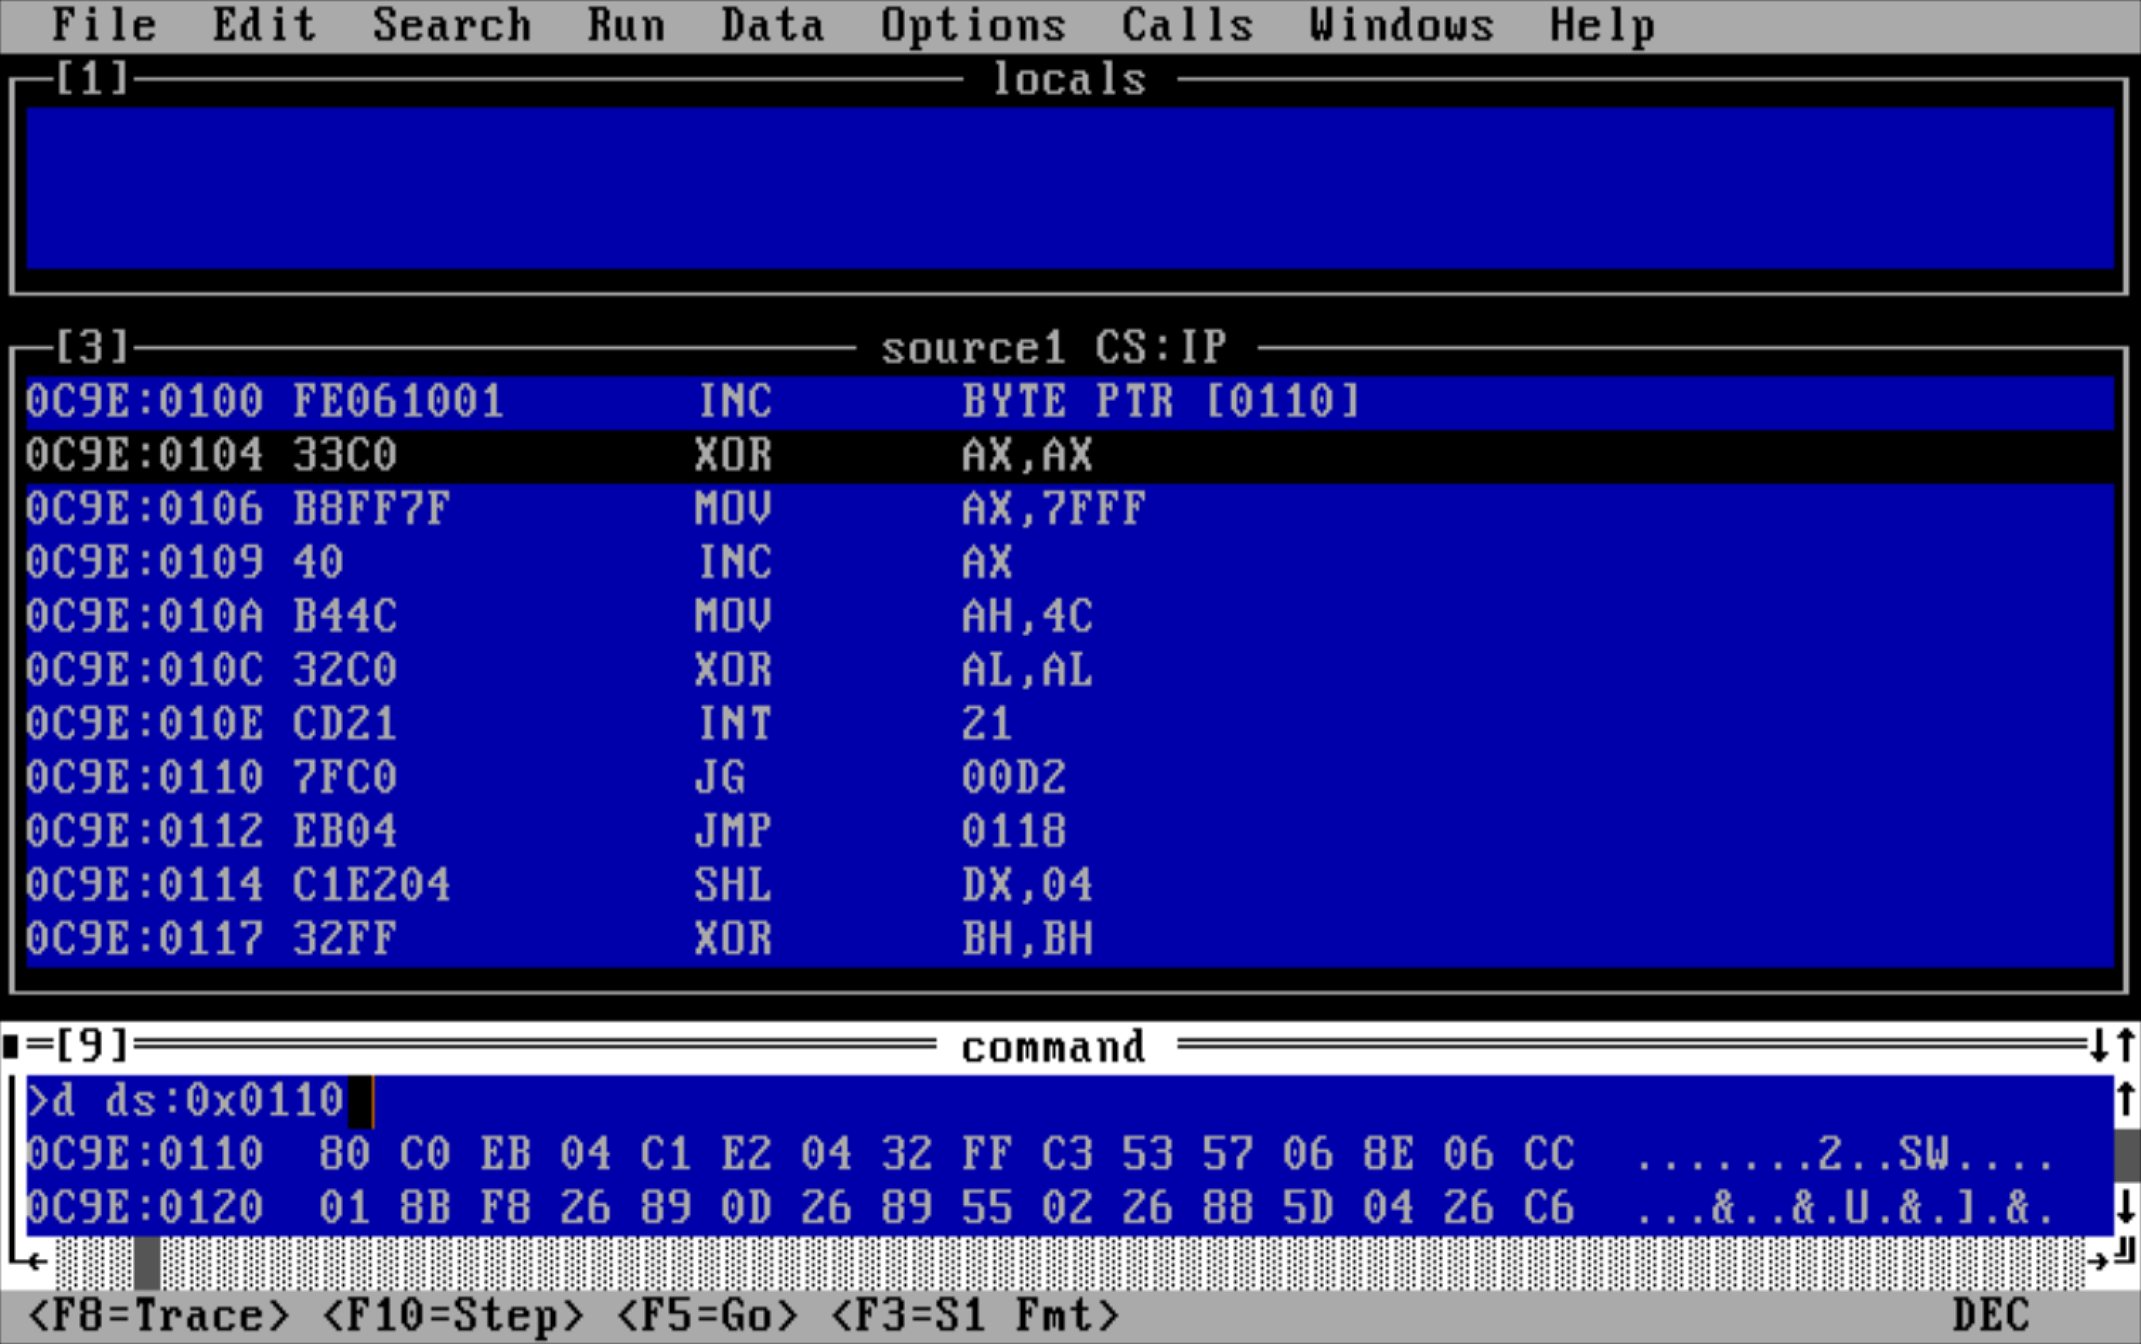Image resolution: width=2141 pixels, height=1344 pixels.
Task: Click the command window scroll-down arrow
Action: point(2126,1207)
